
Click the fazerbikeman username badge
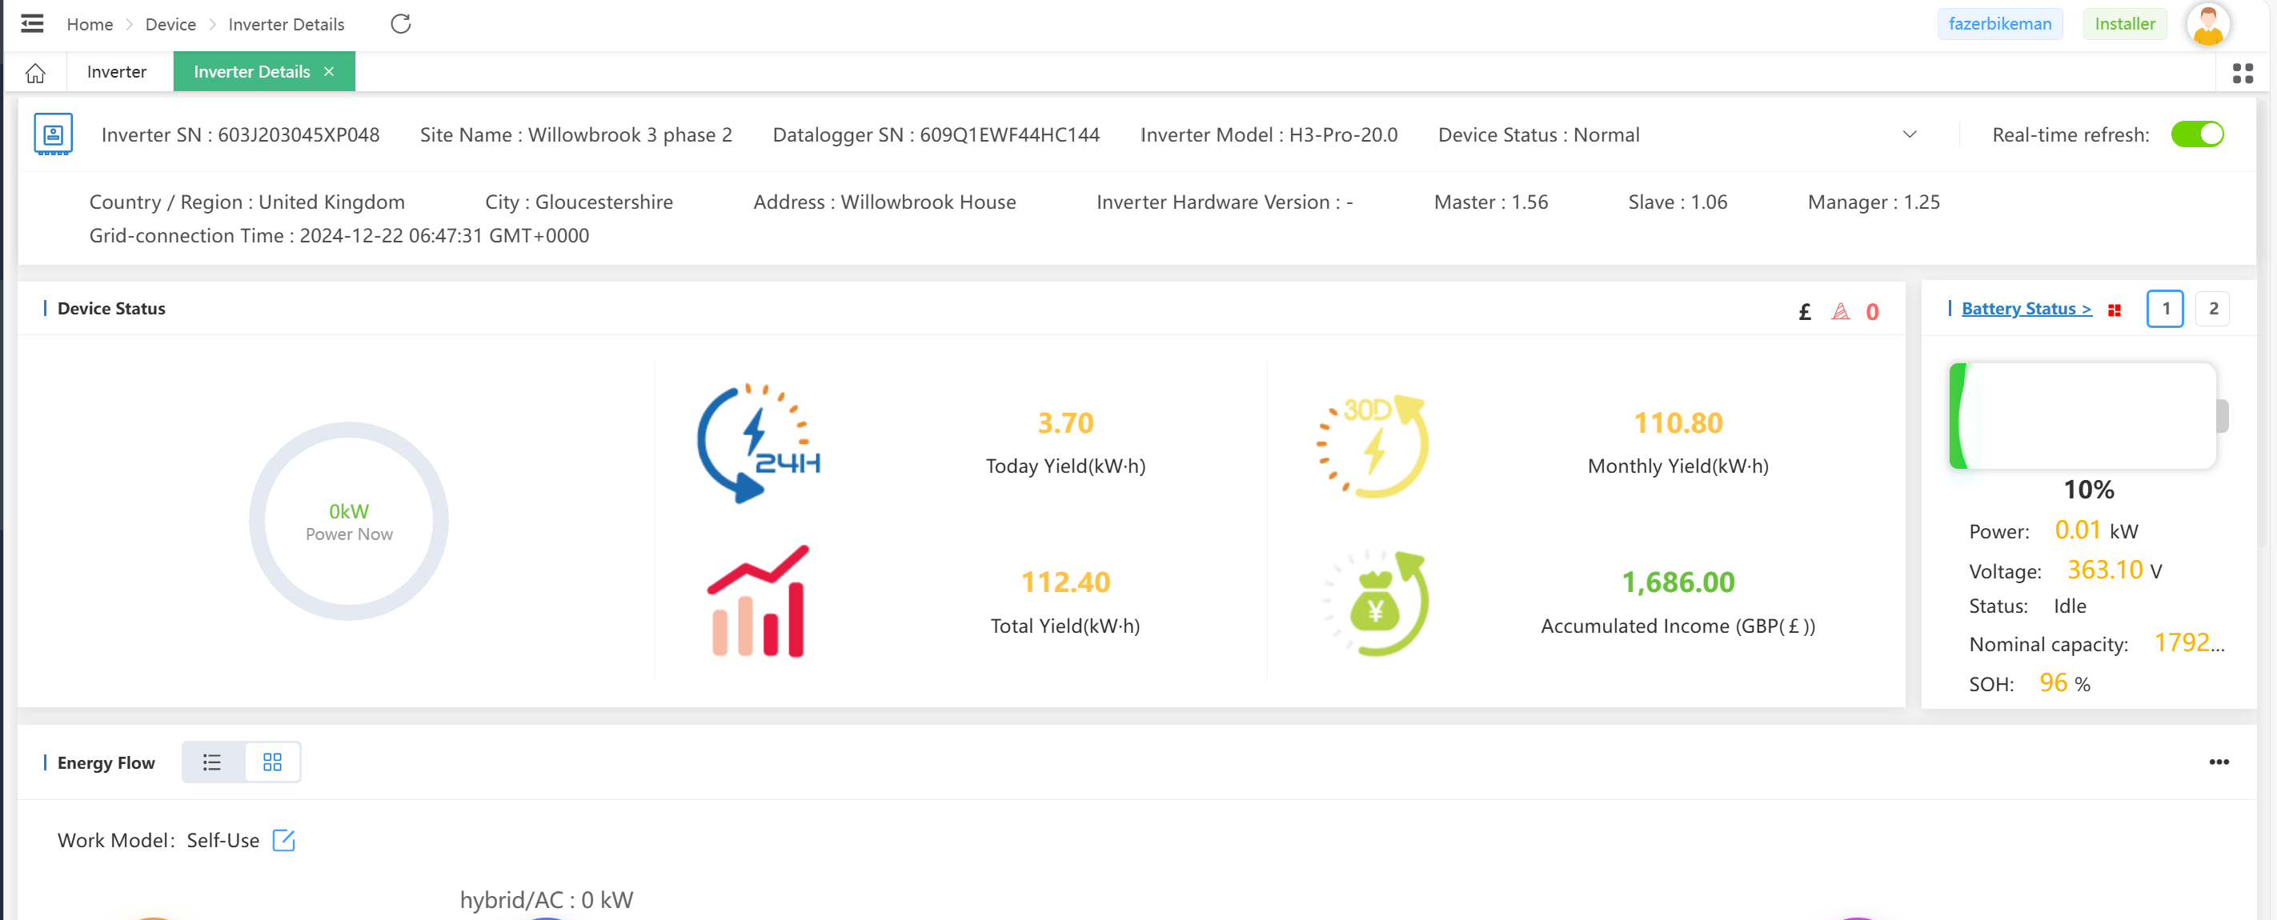click(x=1999, y=24)
